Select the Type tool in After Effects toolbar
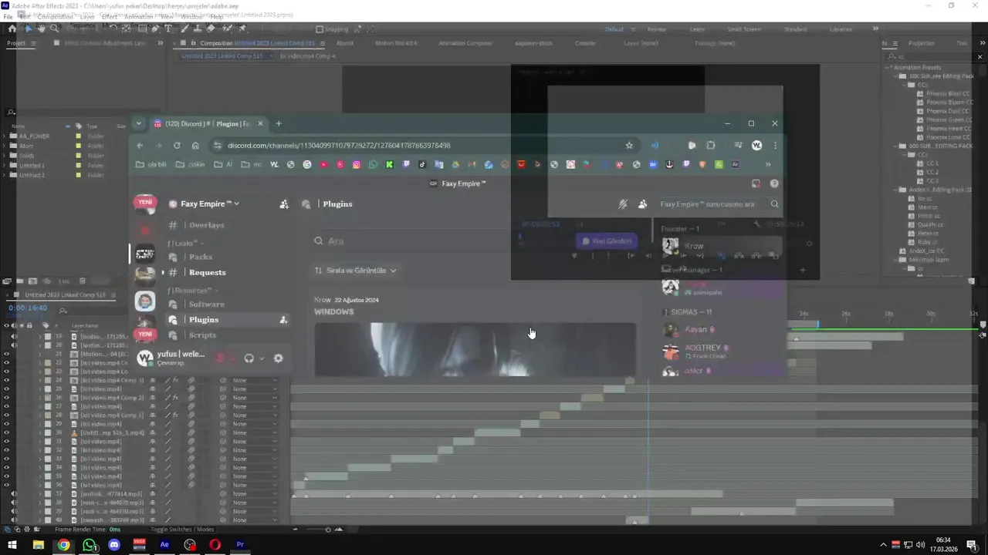This screenshot has width=988, height=555. 168,29
